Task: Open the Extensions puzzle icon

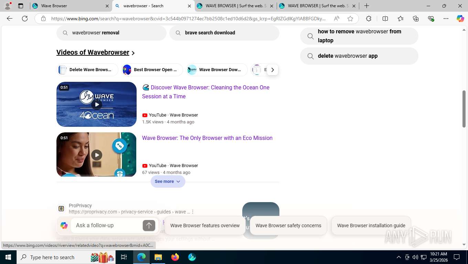Action: (369, 19)
